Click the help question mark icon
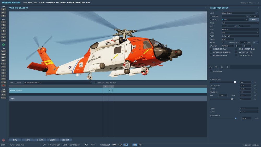Screen dimensions: 261x147 257,13
